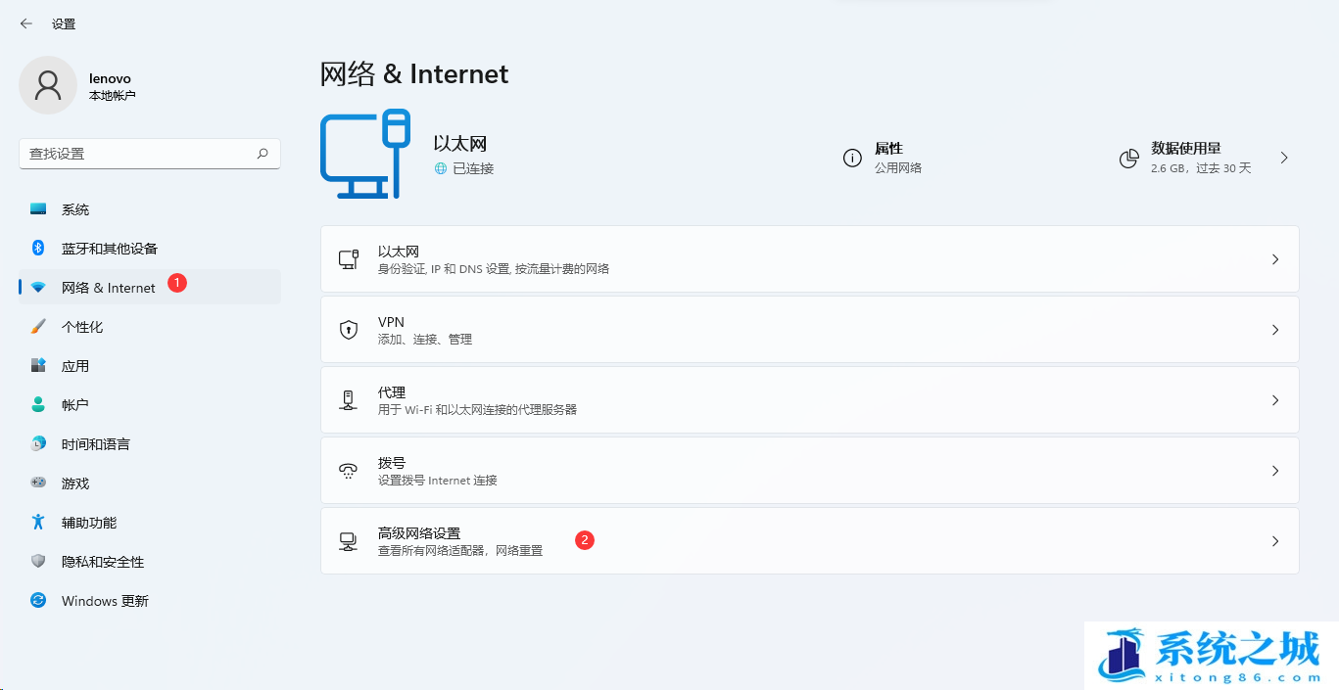The width and height of the screenshot is (1339, 690).
Task: Select 个性化 in the sidebar
Action: 82,327
